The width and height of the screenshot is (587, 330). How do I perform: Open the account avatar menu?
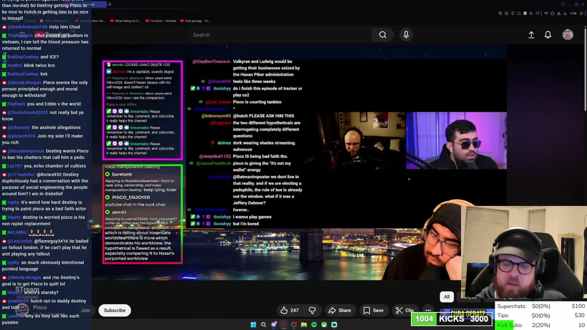(568, 35)
